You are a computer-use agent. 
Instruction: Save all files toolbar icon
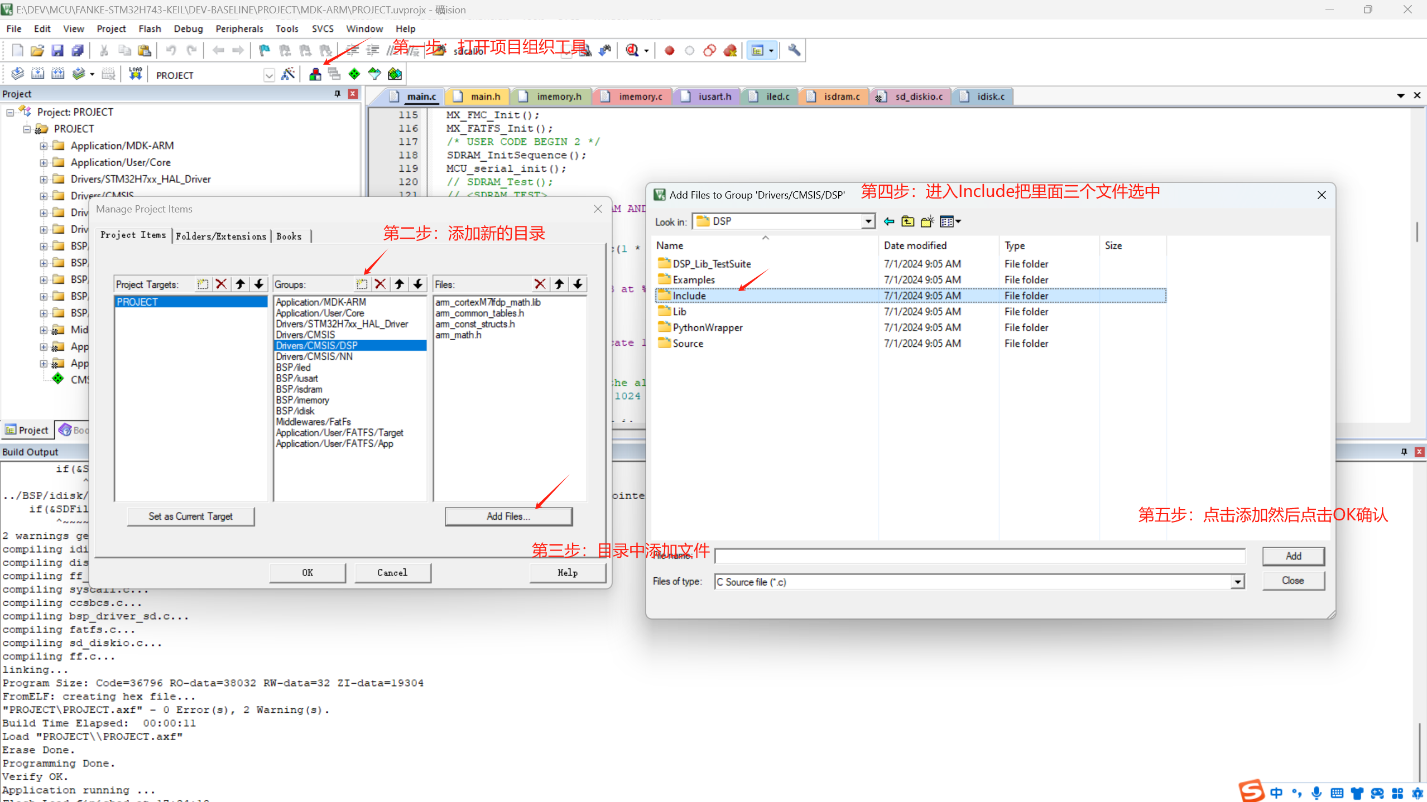(x=78, y=50)
